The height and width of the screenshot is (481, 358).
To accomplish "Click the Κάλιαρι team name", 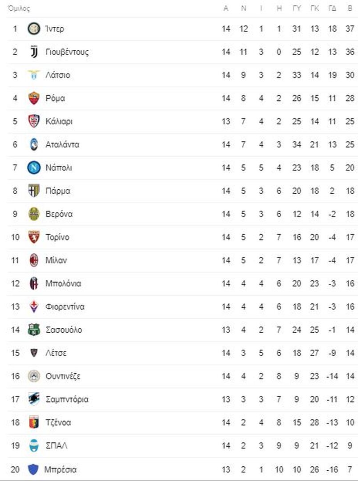I will [59, 122].
